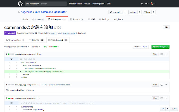Click the feature/seeds branch label
The image size is (179, 112).
click(69, 33)
